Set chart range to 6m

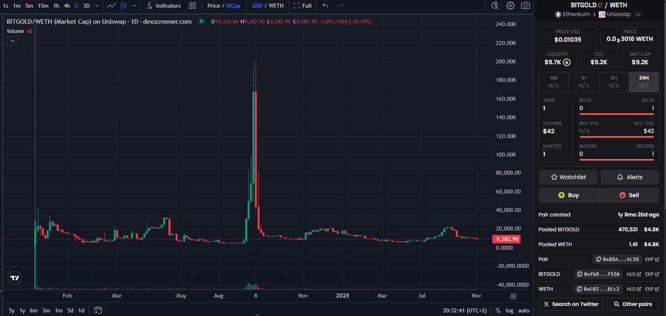point(34,310)
